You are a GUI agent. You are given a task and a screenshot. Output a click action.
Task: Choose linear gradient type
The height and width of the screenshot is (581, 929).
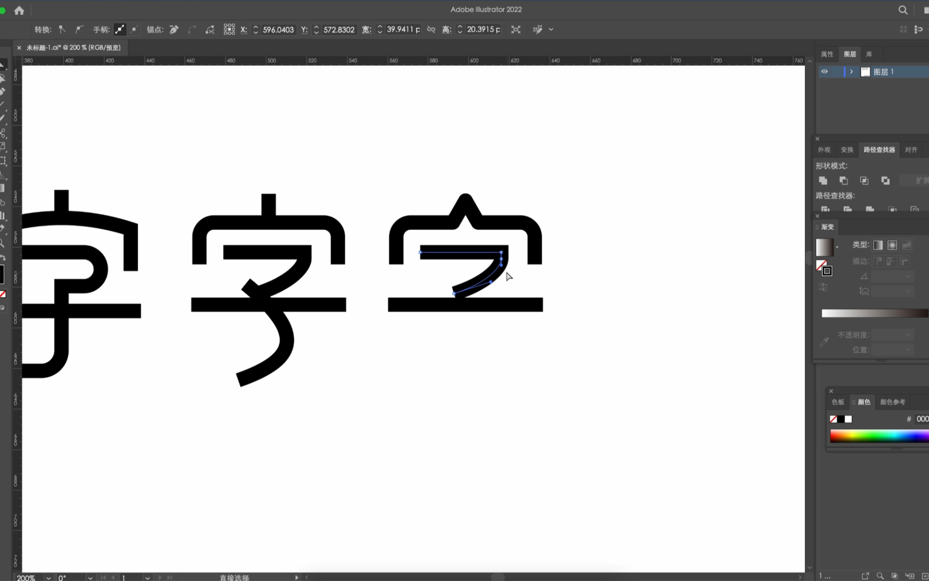878,245
